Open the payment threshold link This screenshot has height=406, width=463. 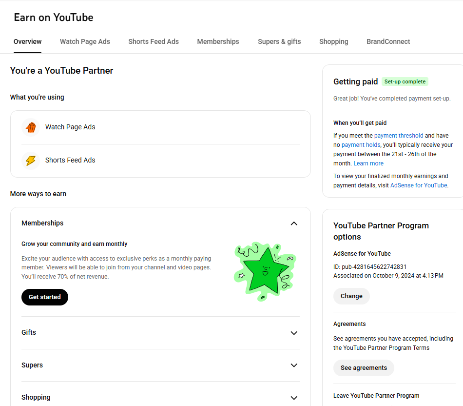(399, 136)
